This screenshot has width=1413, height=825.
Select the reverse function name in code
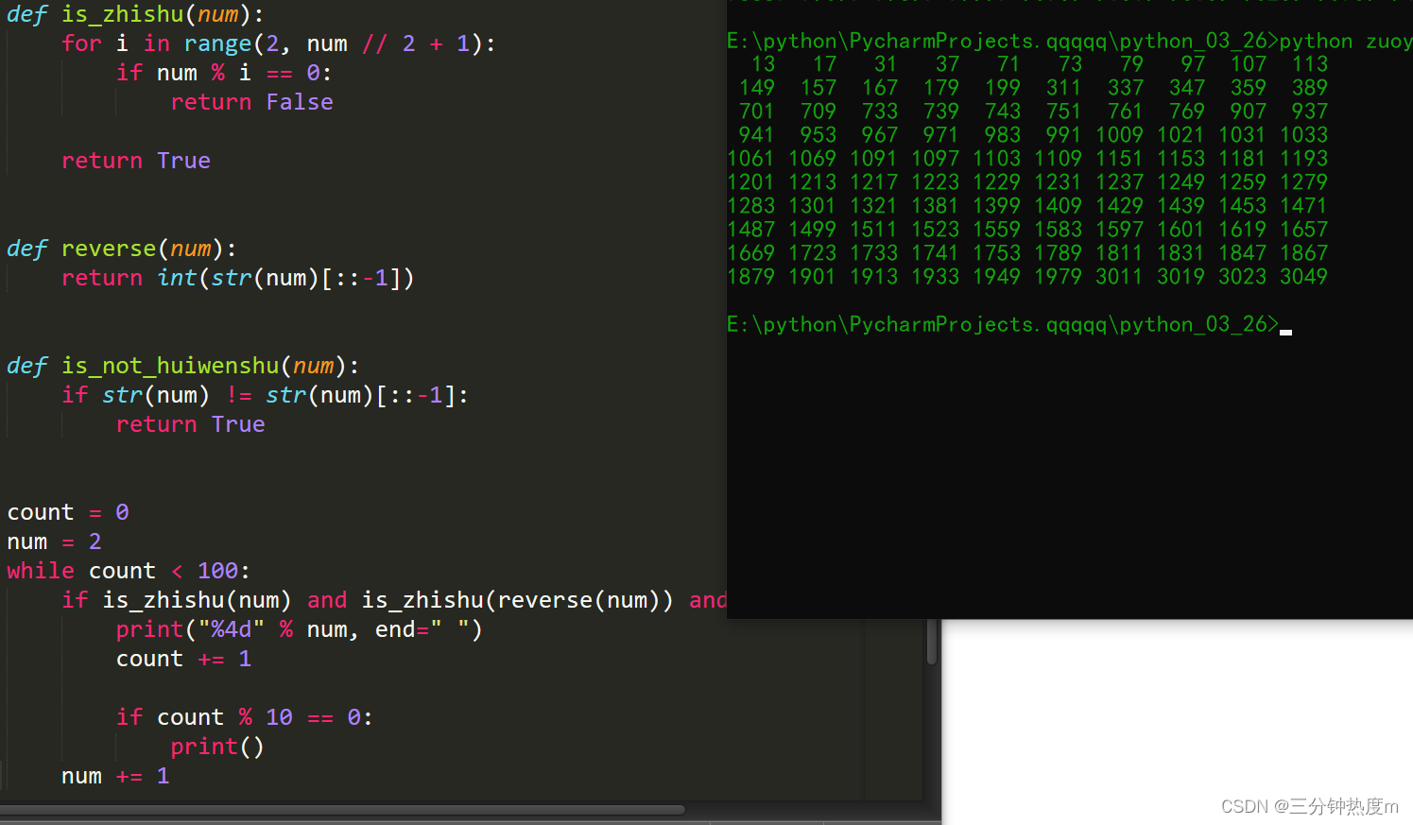pyautogui.click(x=109, y=249)
